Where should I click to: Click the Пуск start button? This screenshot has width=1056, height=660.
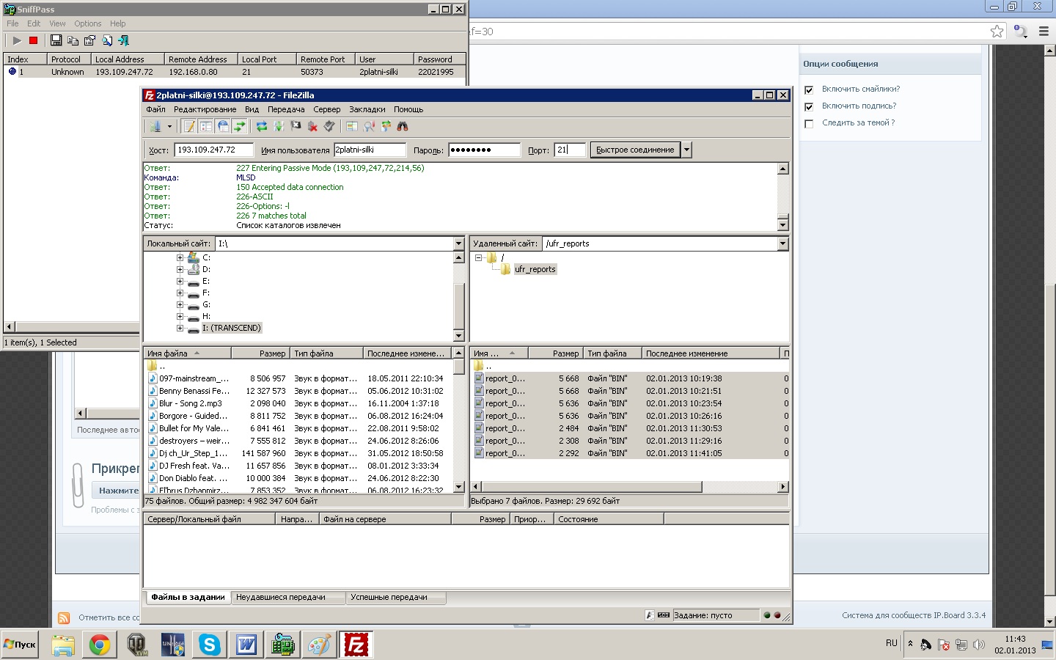point(20,645)
